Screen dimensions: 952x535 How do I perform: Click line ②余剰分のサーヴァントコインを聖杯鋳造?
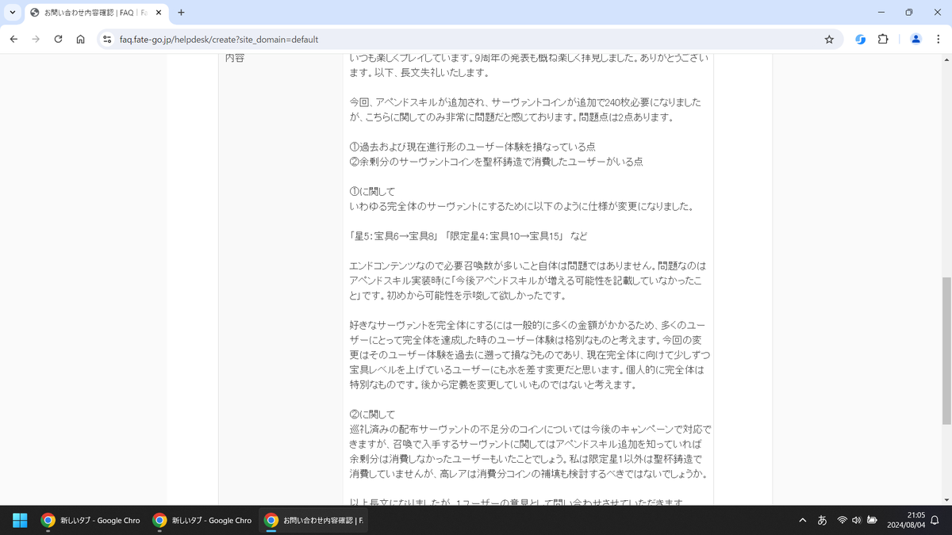tap(496, 162)
